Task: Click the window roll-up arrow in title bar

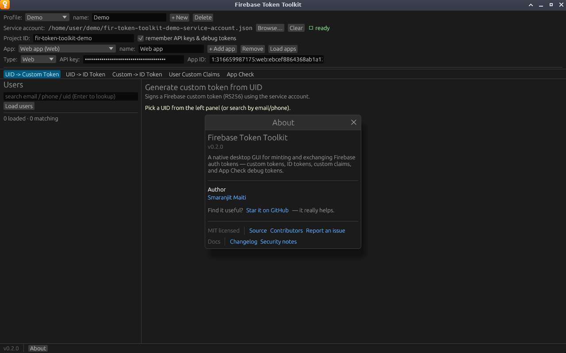Action: tap(531, 5)
